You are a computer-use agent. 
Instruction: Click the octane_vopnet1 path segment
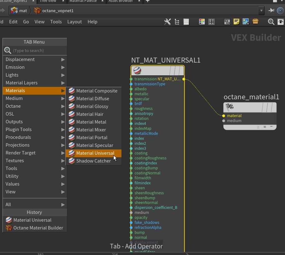58,11
